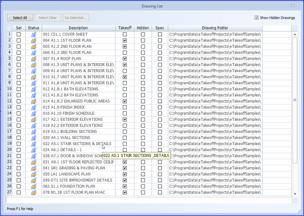This screenshot has height=216, width=304.
Task: Click the status icon for 001 CS1.1 COVER SHEET
Action: [33, 34]
